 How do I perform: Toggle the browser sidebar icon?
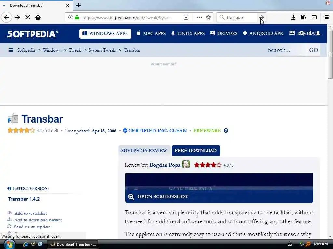coord(314,18)
